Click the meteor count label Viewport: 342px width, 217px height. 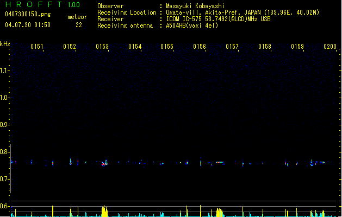[x=77, y=17]
